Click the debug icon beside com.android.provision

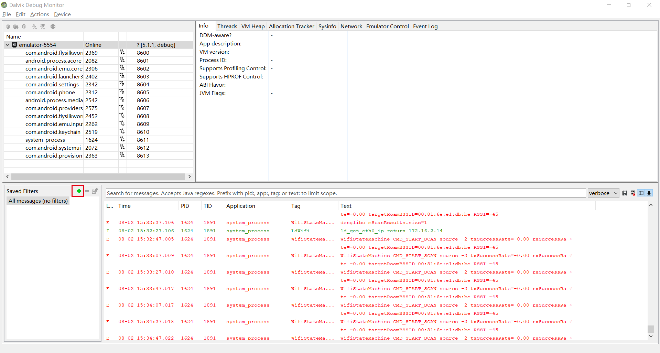[x=122, y=155]
